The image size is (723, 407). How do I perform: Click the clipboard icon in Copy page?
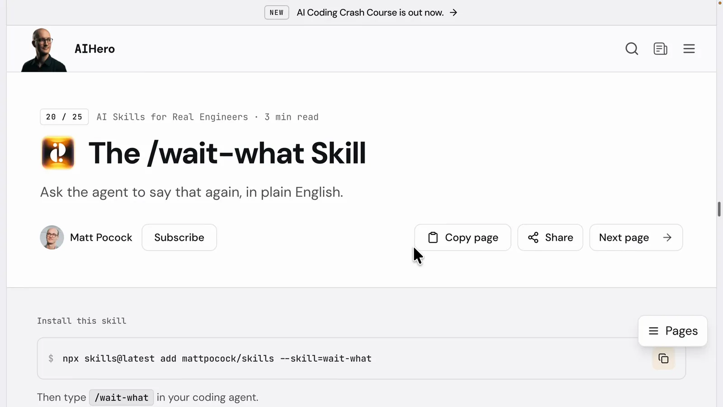pyautogui.click(x=433, y=237)
